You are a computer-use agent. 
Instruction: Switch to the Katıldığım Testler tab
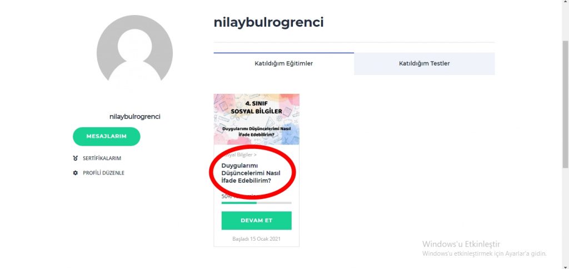[424, 63]
